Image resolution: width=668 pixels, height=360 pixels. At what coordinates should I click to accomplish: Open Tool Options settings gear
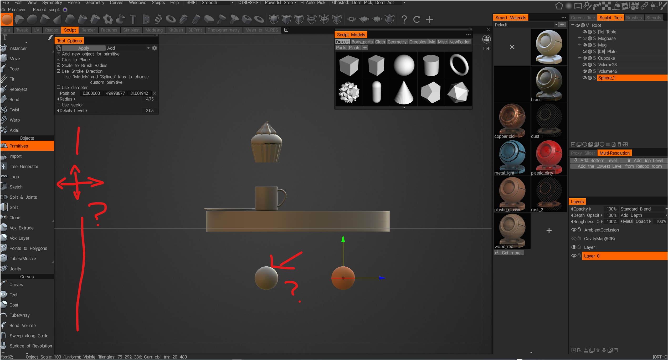(x=155, y=48)
